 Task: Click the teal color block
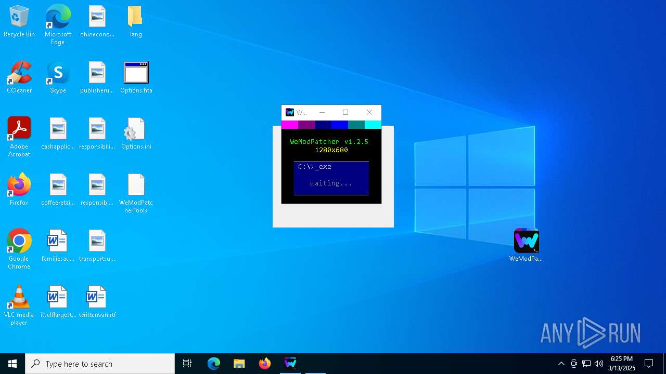pyautogui.click(x=356, y=125)
